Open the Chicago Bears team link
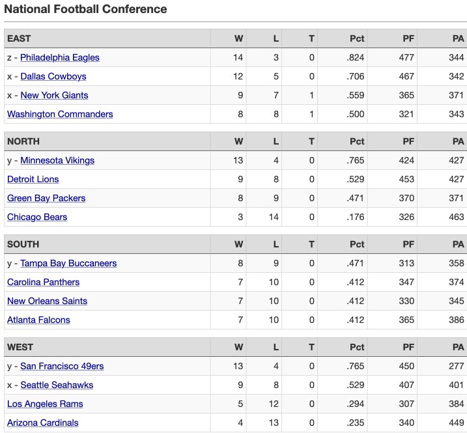This screenshot has height=433, width=467. [x=37, y=217]
